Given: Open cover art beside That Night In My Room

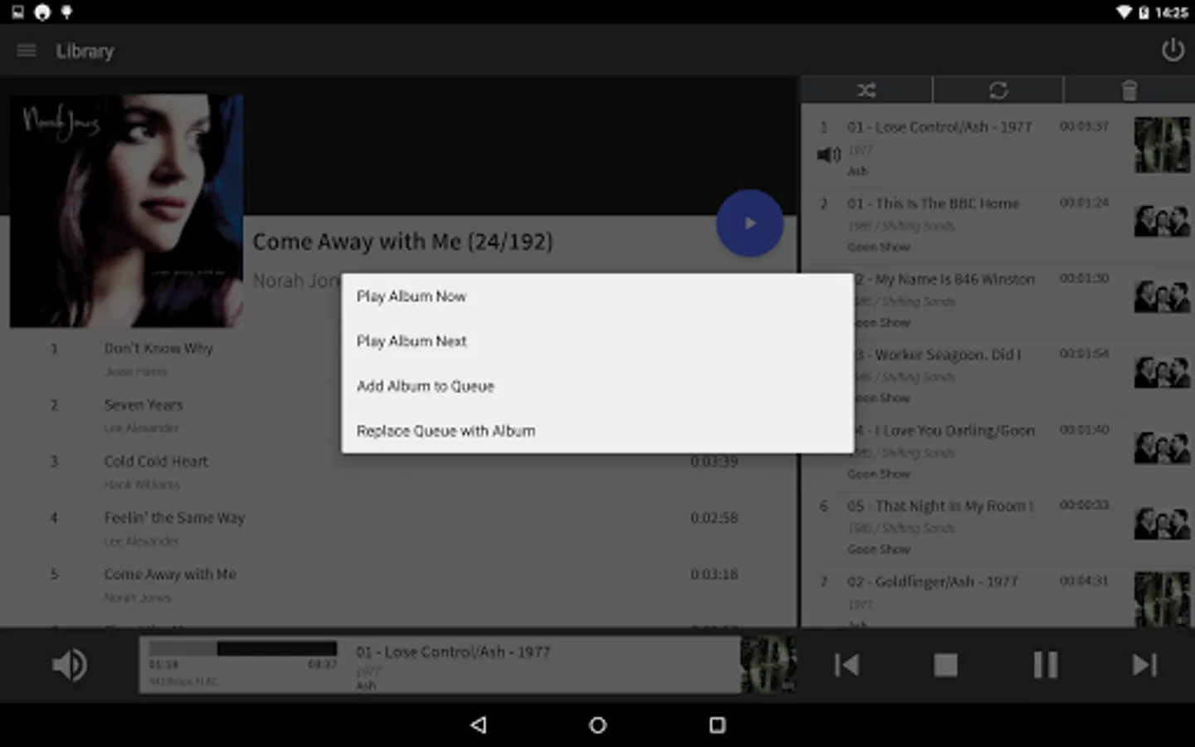Looking at the screenshot, I should pos(1162,523).
